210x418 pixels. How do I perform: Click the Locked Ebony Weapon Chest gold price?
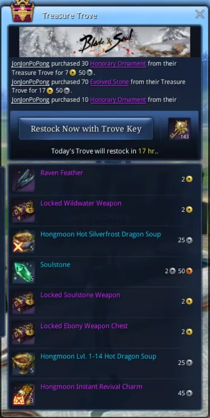(187, 332)
